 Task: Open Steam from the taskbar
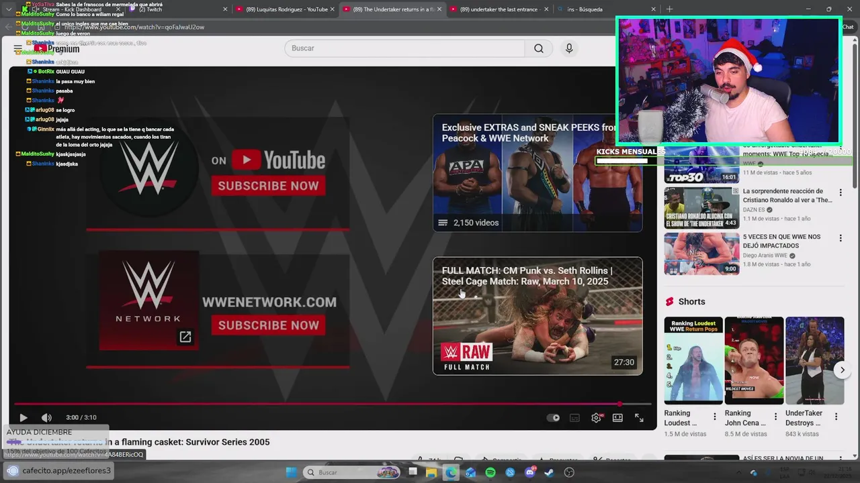click(x=550, y=472)
